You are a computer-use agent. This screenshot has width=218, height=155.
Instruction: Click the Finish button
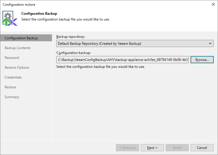coord(177,148)
